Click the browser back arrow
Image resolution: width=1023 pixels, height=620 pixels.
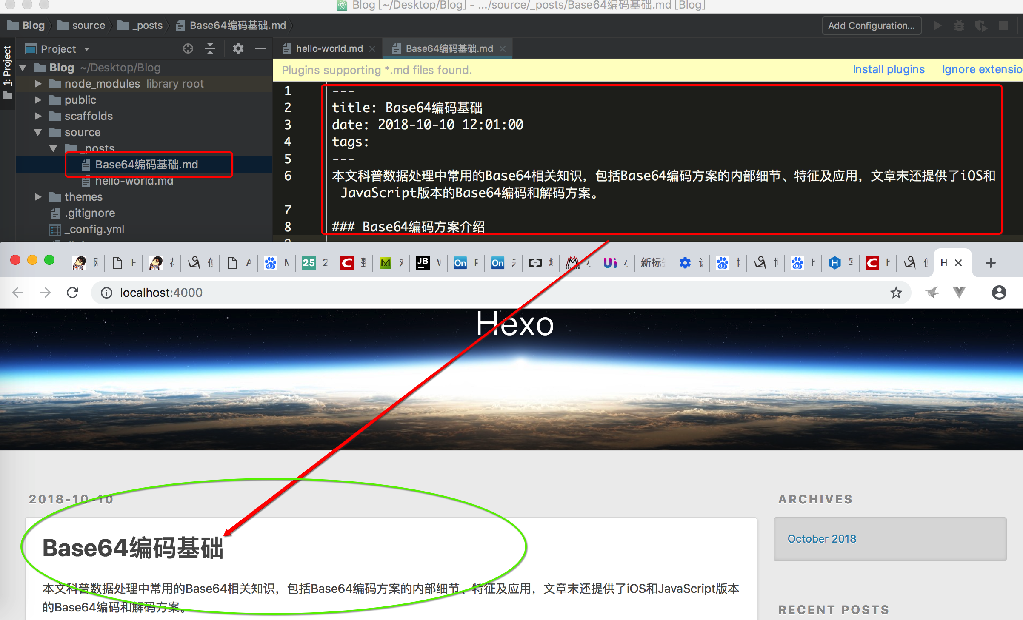coord(18,293)
